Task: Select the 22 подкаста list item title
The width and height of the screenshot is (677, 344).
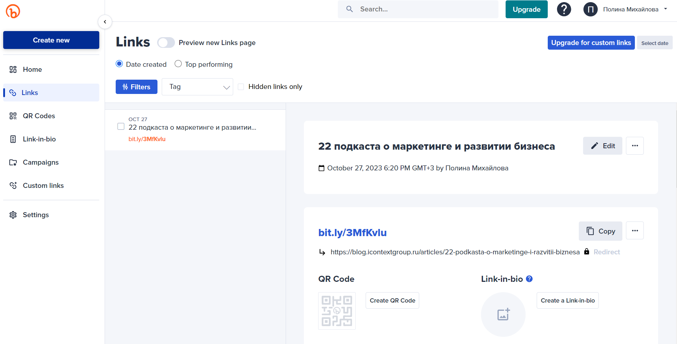Action: [192, 127]
